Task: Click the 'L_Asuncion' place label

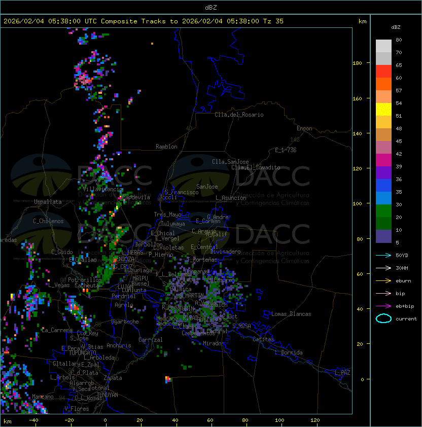Action: (231, 198)
